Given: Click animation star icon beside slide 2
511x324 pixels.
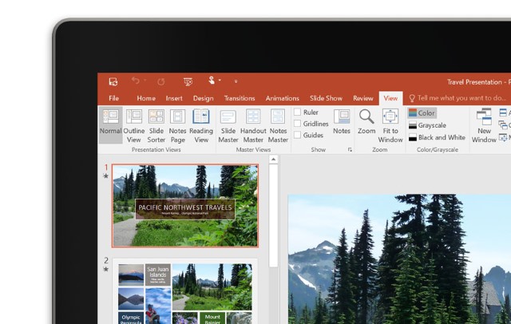Looking at the screenshot, I should (x=105, y=269).
